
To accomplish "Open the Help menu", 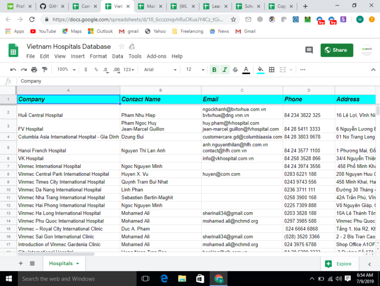I will (177, 56).
